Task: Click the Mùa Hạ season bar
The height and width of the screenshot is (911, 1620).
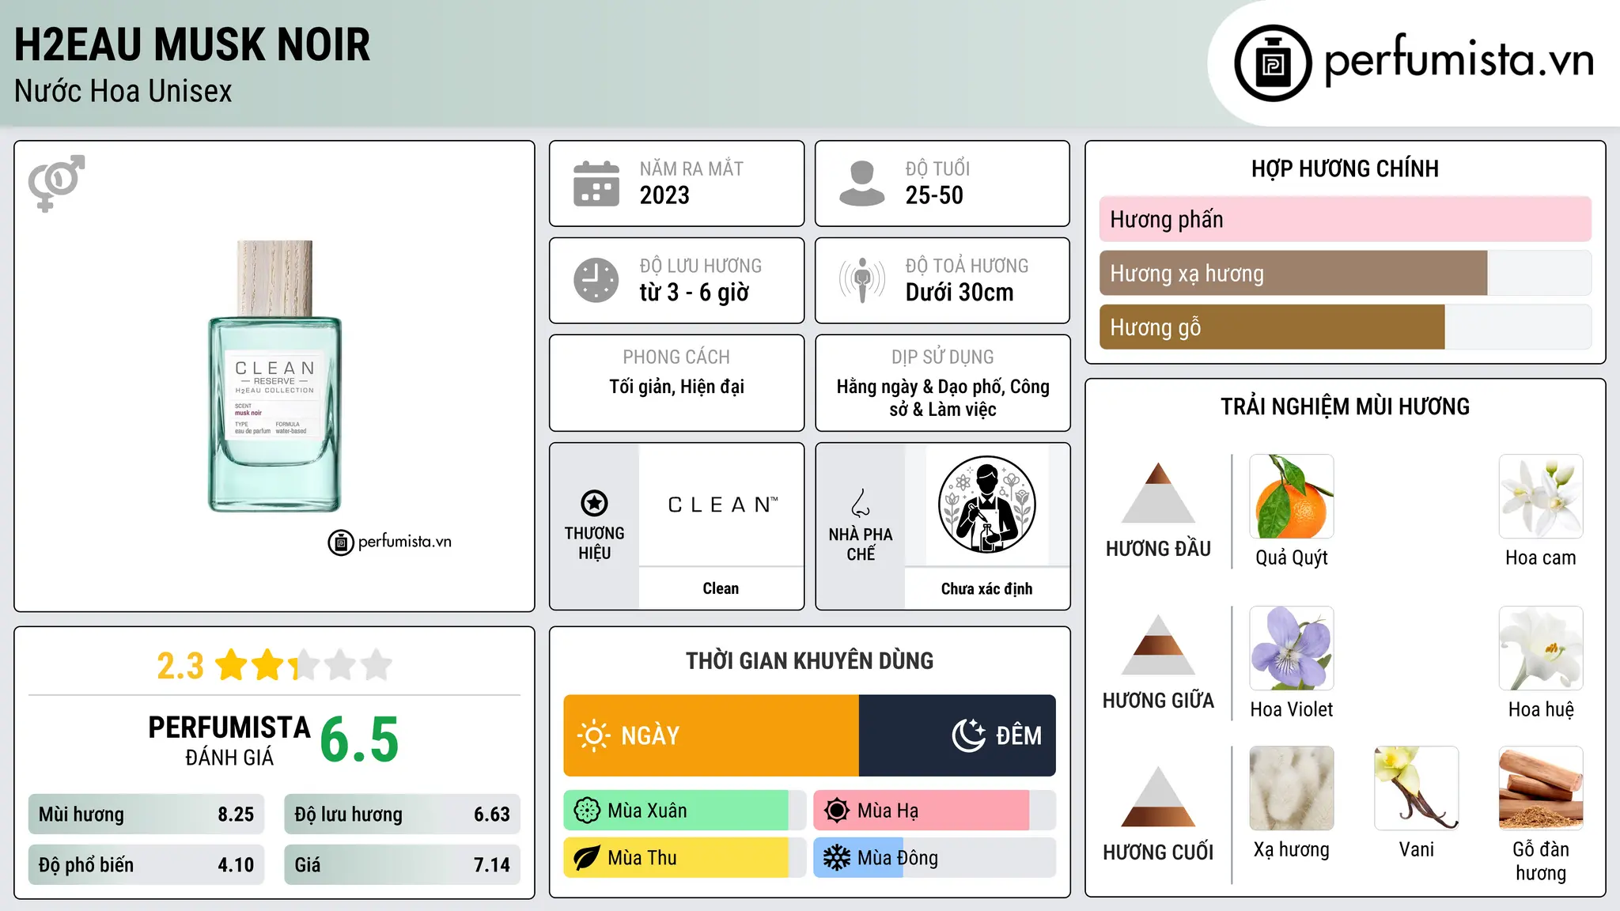Action: click(x=935, y=811)
